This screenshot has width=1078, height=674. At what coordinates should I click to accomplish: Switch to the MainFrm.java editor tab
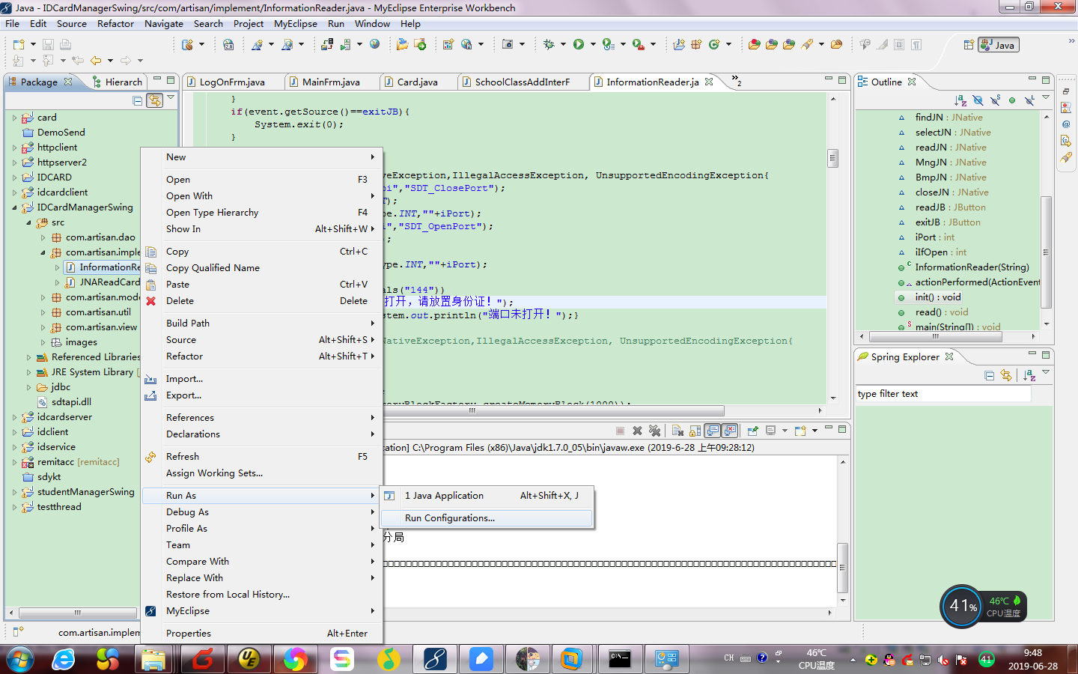click(x=331, y=82)
